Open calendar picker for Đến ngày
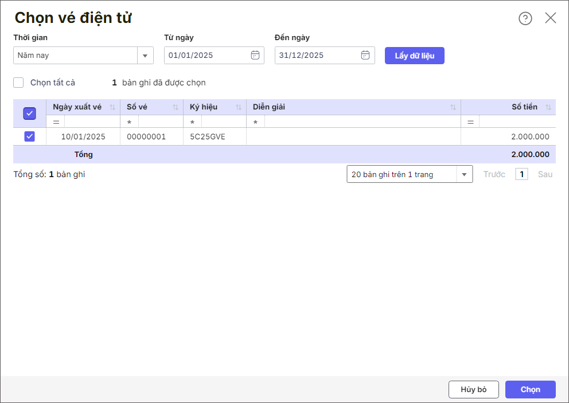Screen dimensions: 569x403 point(365,55)
